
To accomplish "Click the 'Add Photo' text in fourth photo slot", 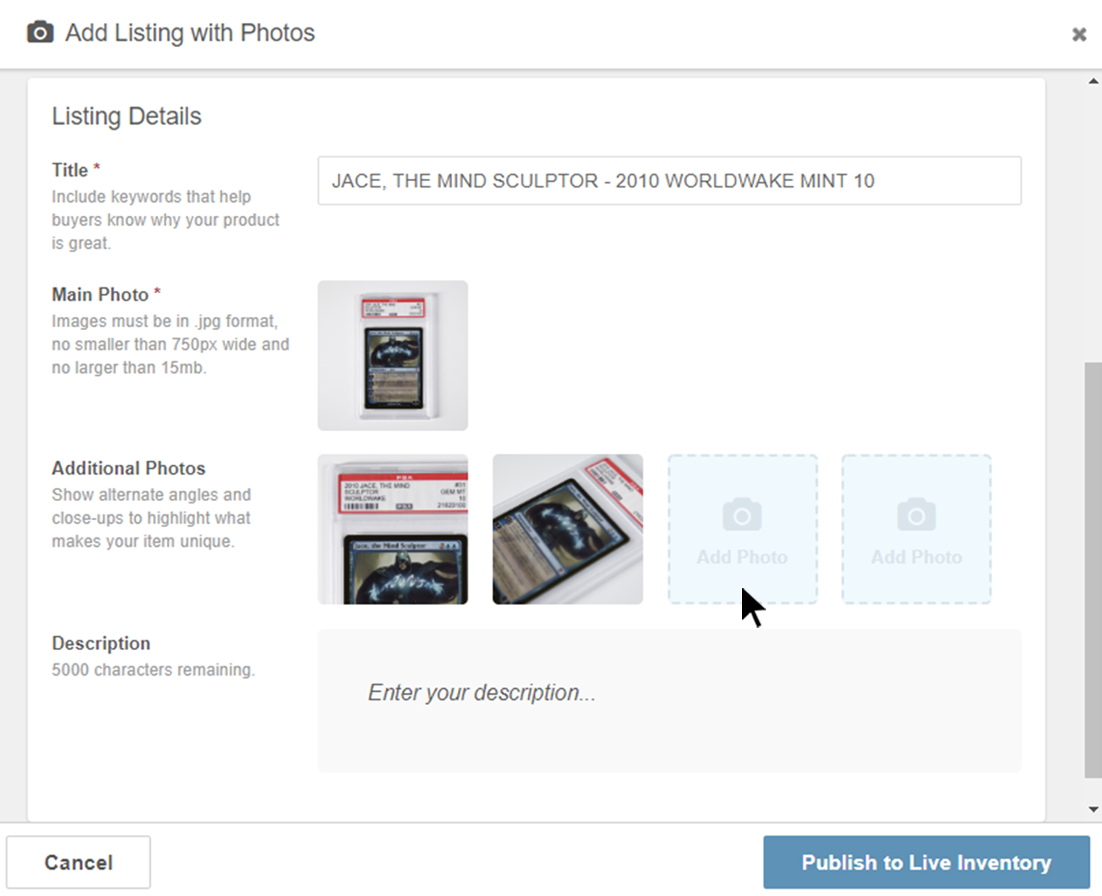I will [916, 557].
